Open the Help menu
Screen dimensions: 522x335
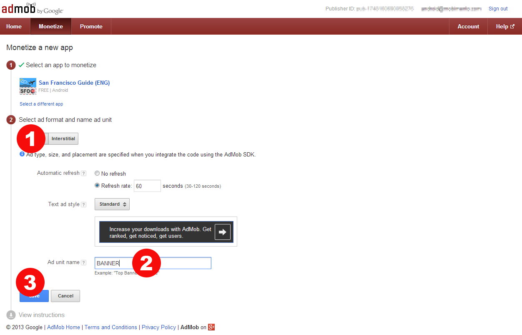tap(505, 26)
